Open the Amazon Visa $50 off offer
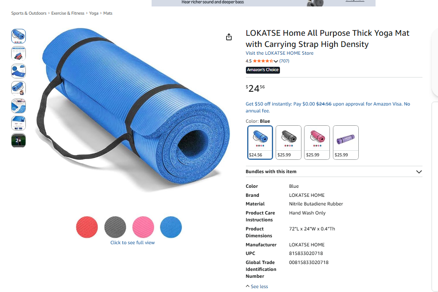 (x=328, y=107)
